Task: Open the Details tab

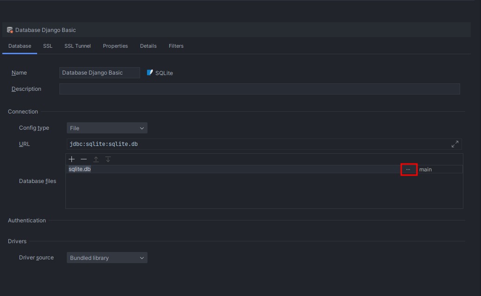Action: coord(148,46)
